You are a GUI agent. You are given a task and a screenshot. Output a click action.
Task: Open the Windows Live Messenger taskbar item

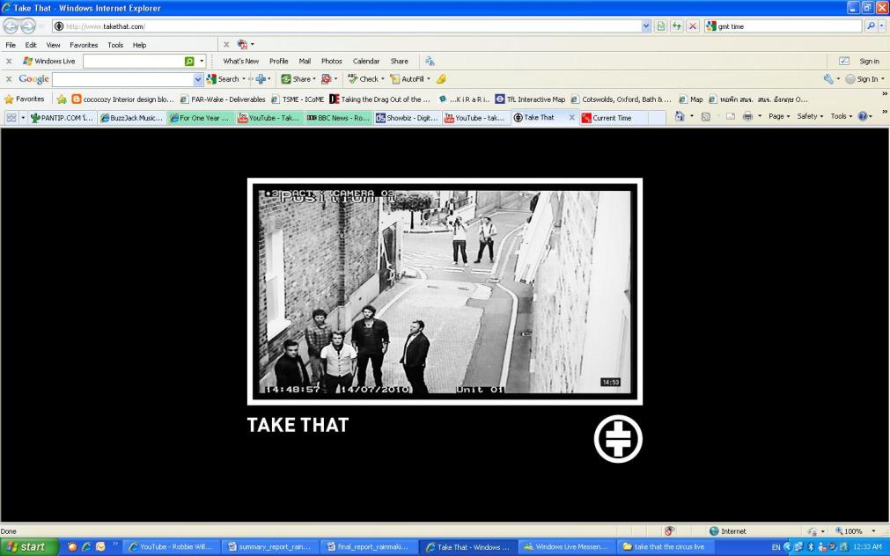point(566,547)
